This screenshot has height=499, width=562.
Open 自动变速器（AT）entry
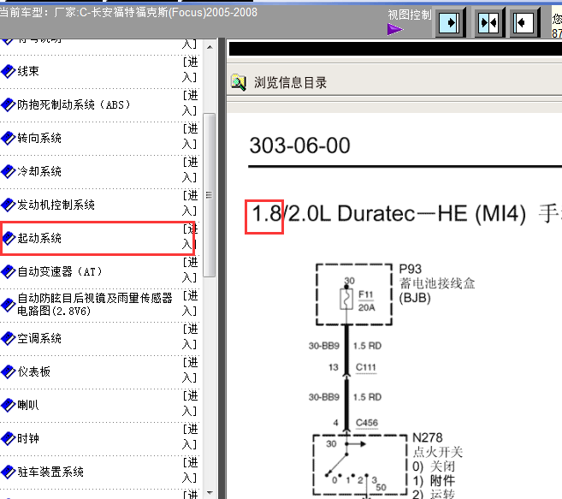[x=60, y=271]
